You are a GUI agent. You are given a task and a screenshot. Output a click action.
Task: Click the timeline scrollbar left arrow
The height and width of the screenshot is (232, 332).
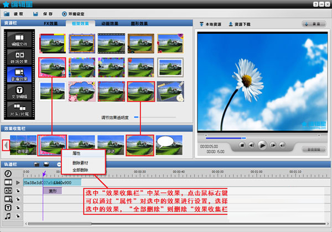pyautogui.click(x=26, y=224)
